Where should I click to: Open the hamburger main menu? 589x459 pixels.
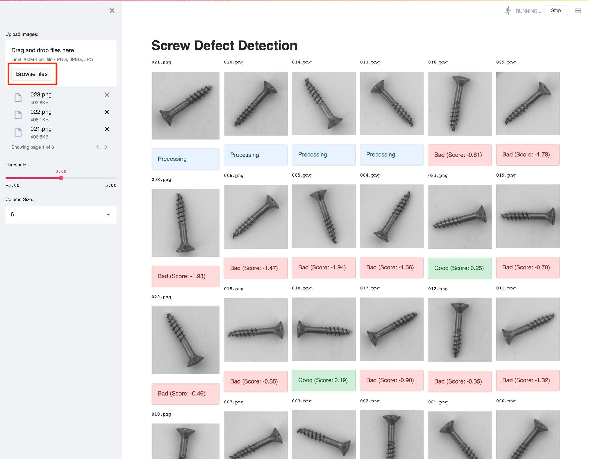pyautogui.click(x=578, y=11)
